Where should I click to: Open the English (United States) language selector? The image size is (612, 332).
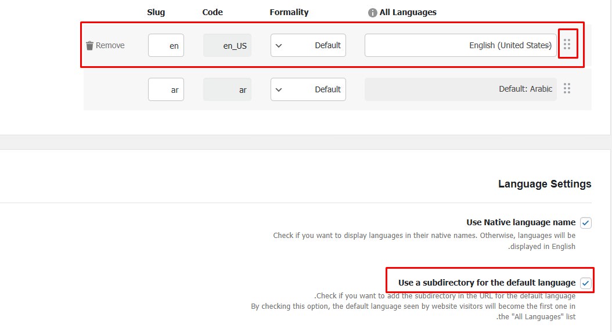pyautogui.click(x=460, y=45)
